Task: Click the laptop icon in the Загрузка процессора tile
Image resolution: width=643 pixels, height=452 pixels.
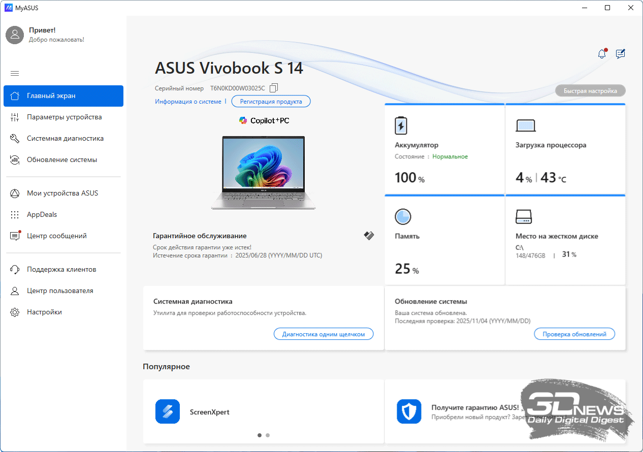Action: pos(526,125)
